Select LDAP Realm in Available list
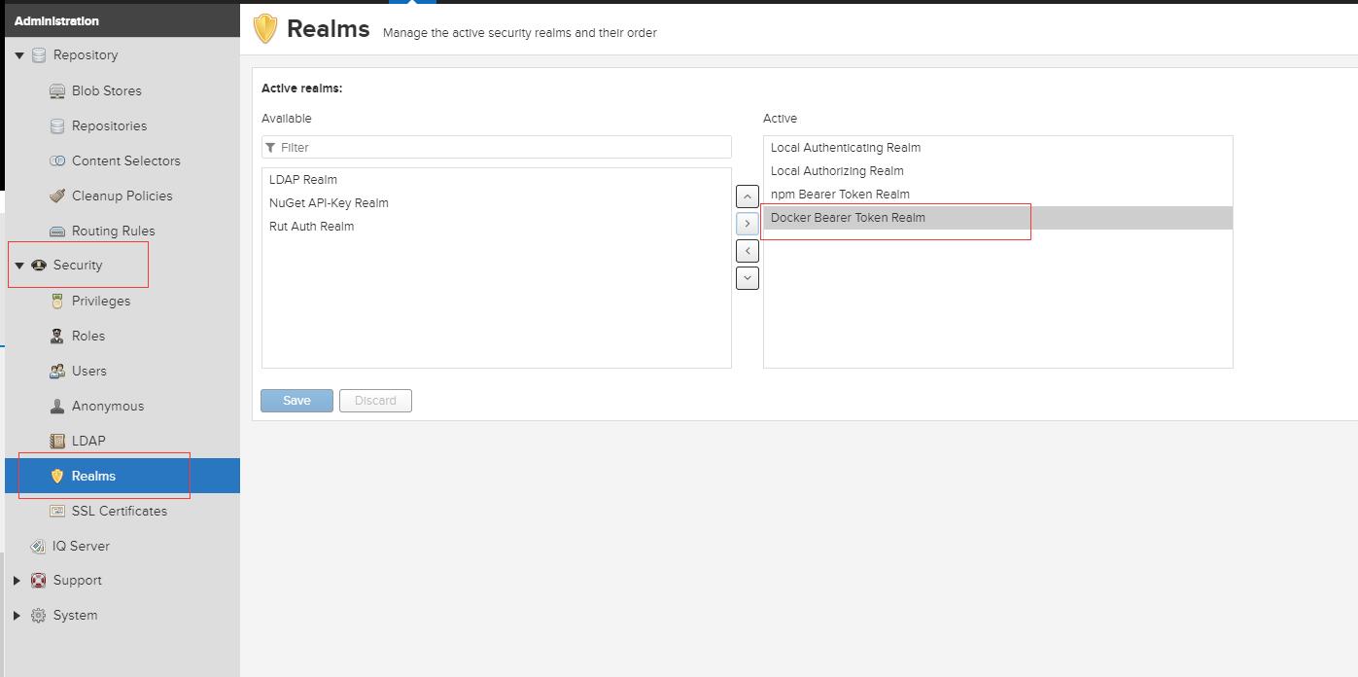 [497, 180]
